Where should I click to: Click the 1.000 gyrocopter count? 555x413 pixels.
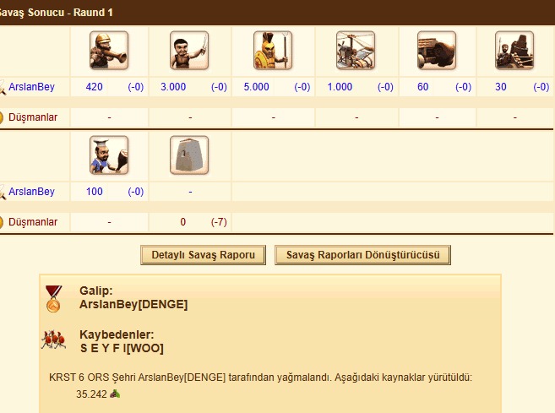pos(340,87)
